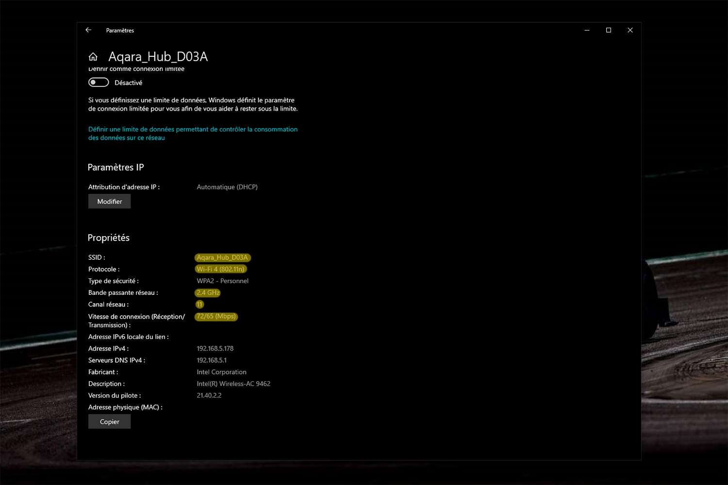This screenshot has width=728, height=485.
Task: Click the Attribution d'adresse IP label
Action: [x=124, y=187]
